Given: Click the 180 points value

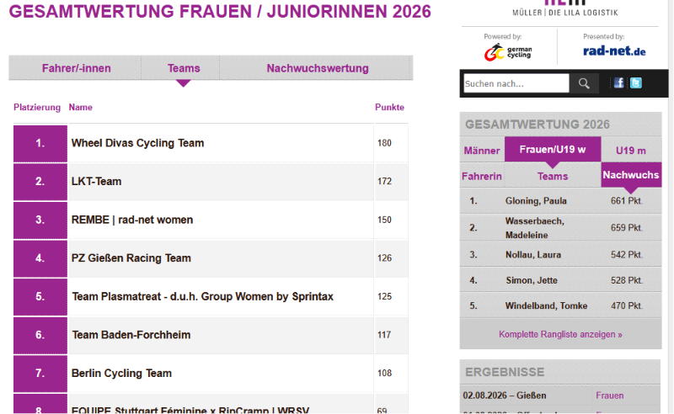Looking at the screenshot, I should [384, 143].
